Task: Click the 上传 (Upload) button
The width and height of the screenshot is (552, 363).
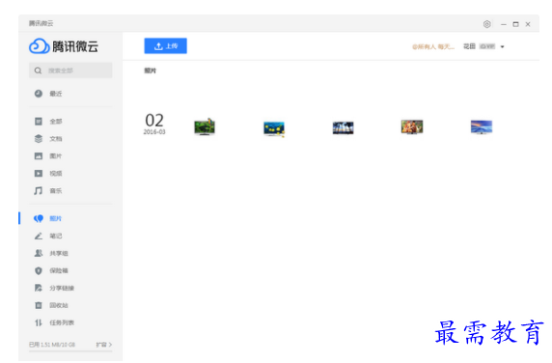Action: click(165, 46)
